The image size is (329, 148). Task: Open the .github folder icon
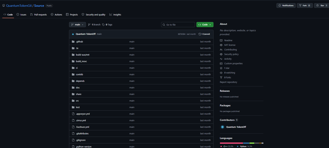(x=73, y=42)
